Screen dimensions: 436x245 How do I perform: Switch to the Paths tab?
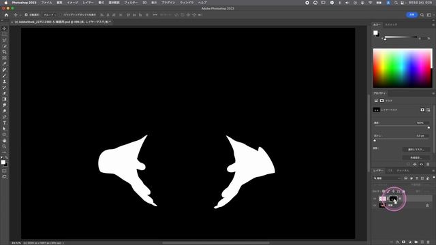[x=390, y=171]
